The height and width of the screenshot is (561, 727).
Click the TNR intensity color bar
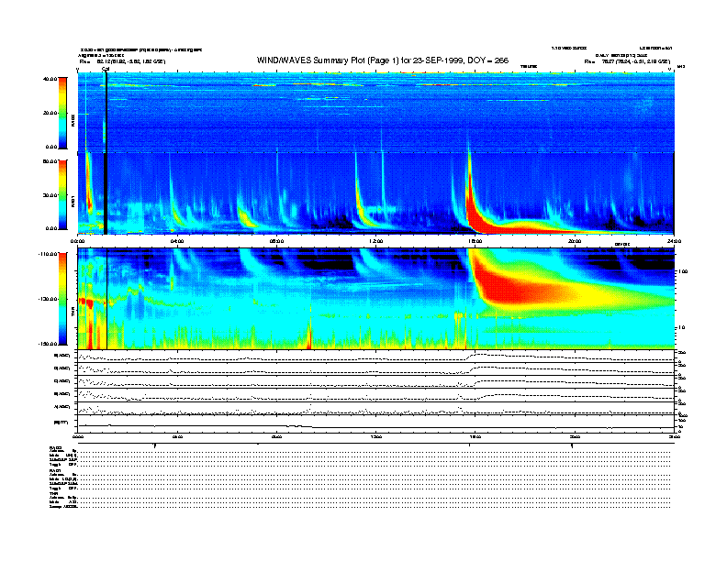(x=62, y=299)
